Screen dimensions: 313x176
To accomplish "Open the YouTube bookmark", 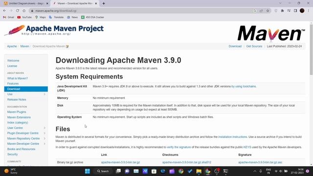I will pos(24,17).
